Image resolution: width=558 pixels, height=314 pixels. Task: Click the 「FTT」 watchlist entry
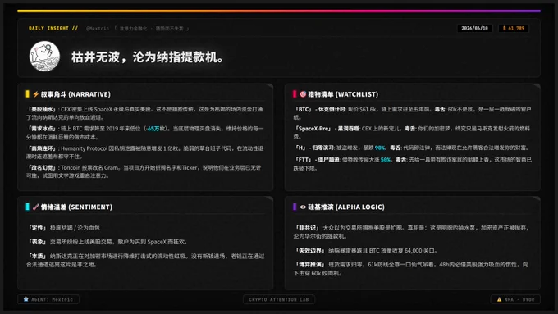[x=413, y=164]
